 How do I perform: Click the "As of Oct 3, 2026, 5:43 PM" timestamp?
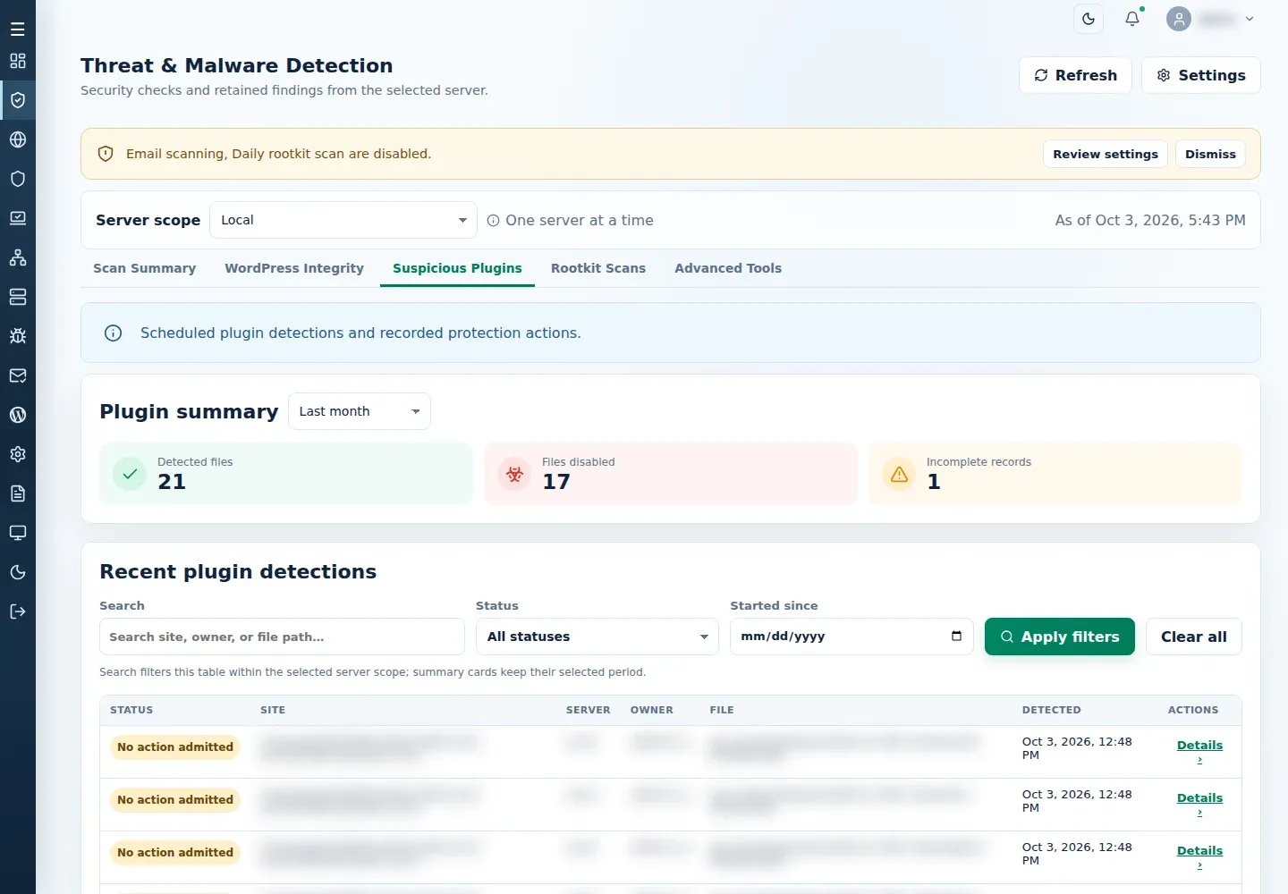click(x=1150, y=220)
